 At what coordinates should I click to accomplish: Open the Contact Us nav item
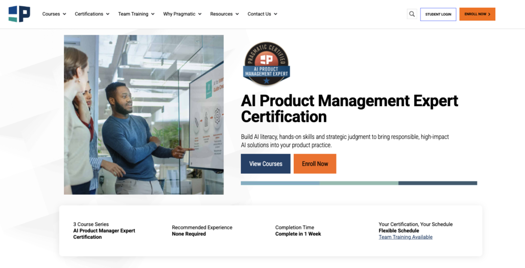coord(259,14)
